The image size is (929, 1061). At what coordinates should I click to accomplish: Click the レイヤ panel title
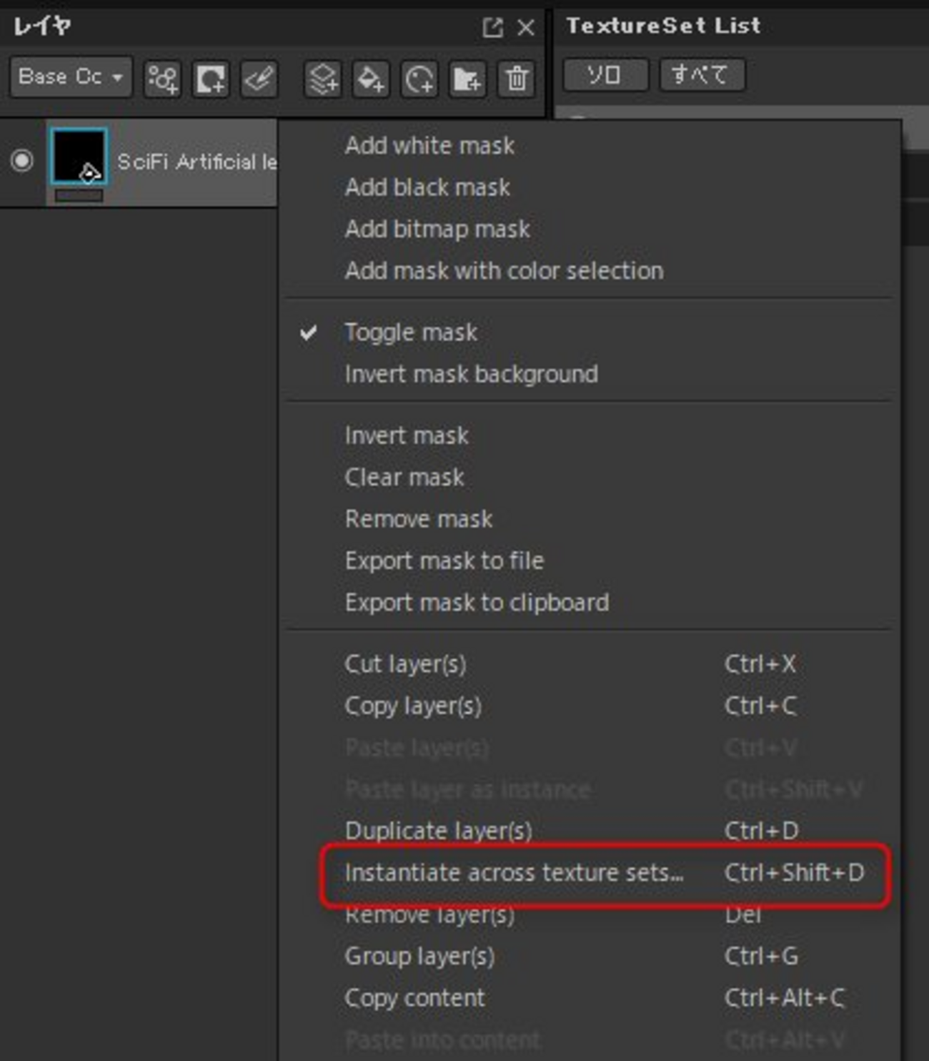(42, 26)
